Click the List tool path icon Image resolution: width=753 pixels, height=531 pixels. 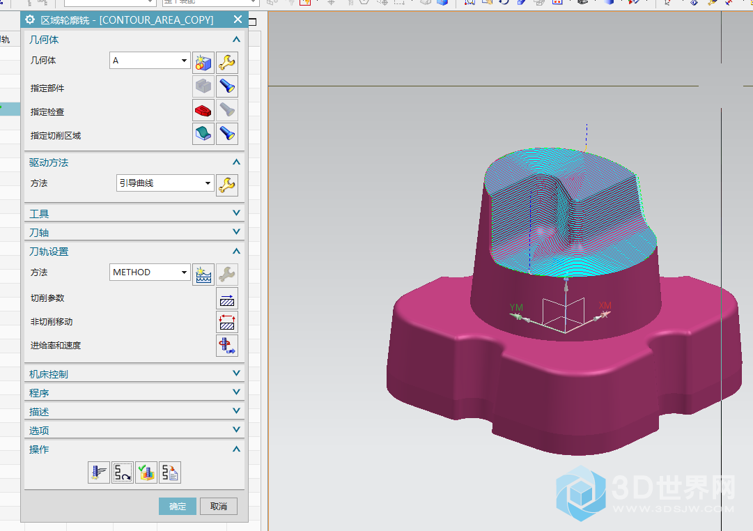point(170,472)
